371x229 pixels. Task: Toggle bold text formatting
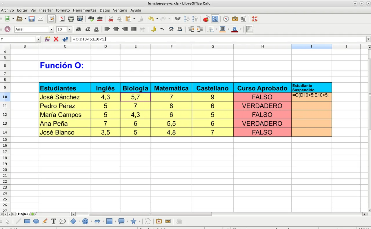[x=78, y=29]
